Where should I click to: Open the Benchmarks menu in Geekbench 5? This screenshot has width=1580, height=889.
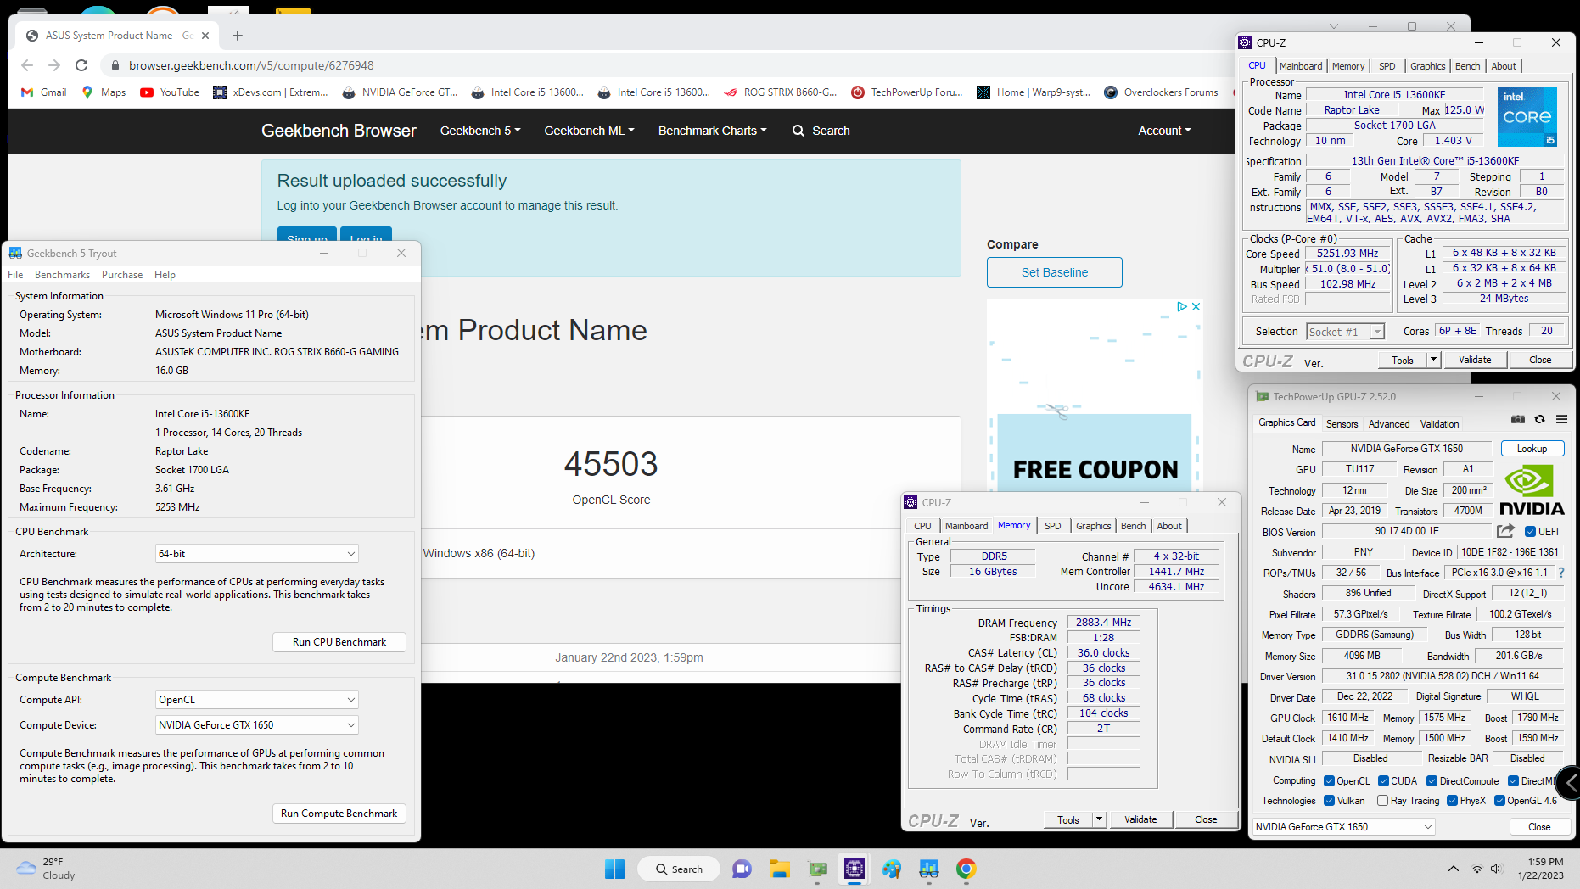(62, 275)
